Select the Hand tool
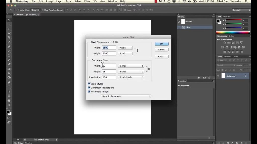257x144 pixels. 9,100
